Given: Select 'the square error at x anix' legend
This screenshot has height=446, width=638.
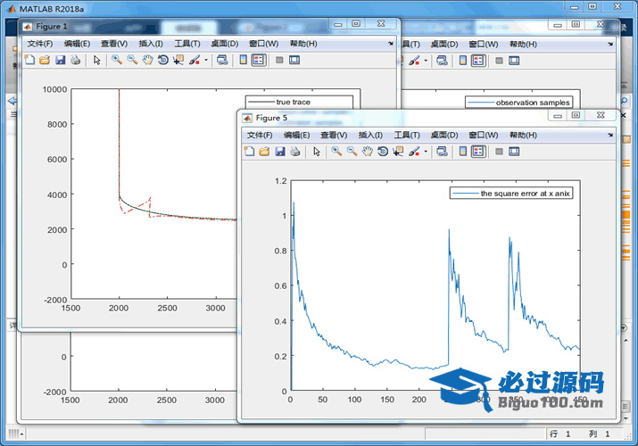Looking at the screenshot, I should pos(511,193).
